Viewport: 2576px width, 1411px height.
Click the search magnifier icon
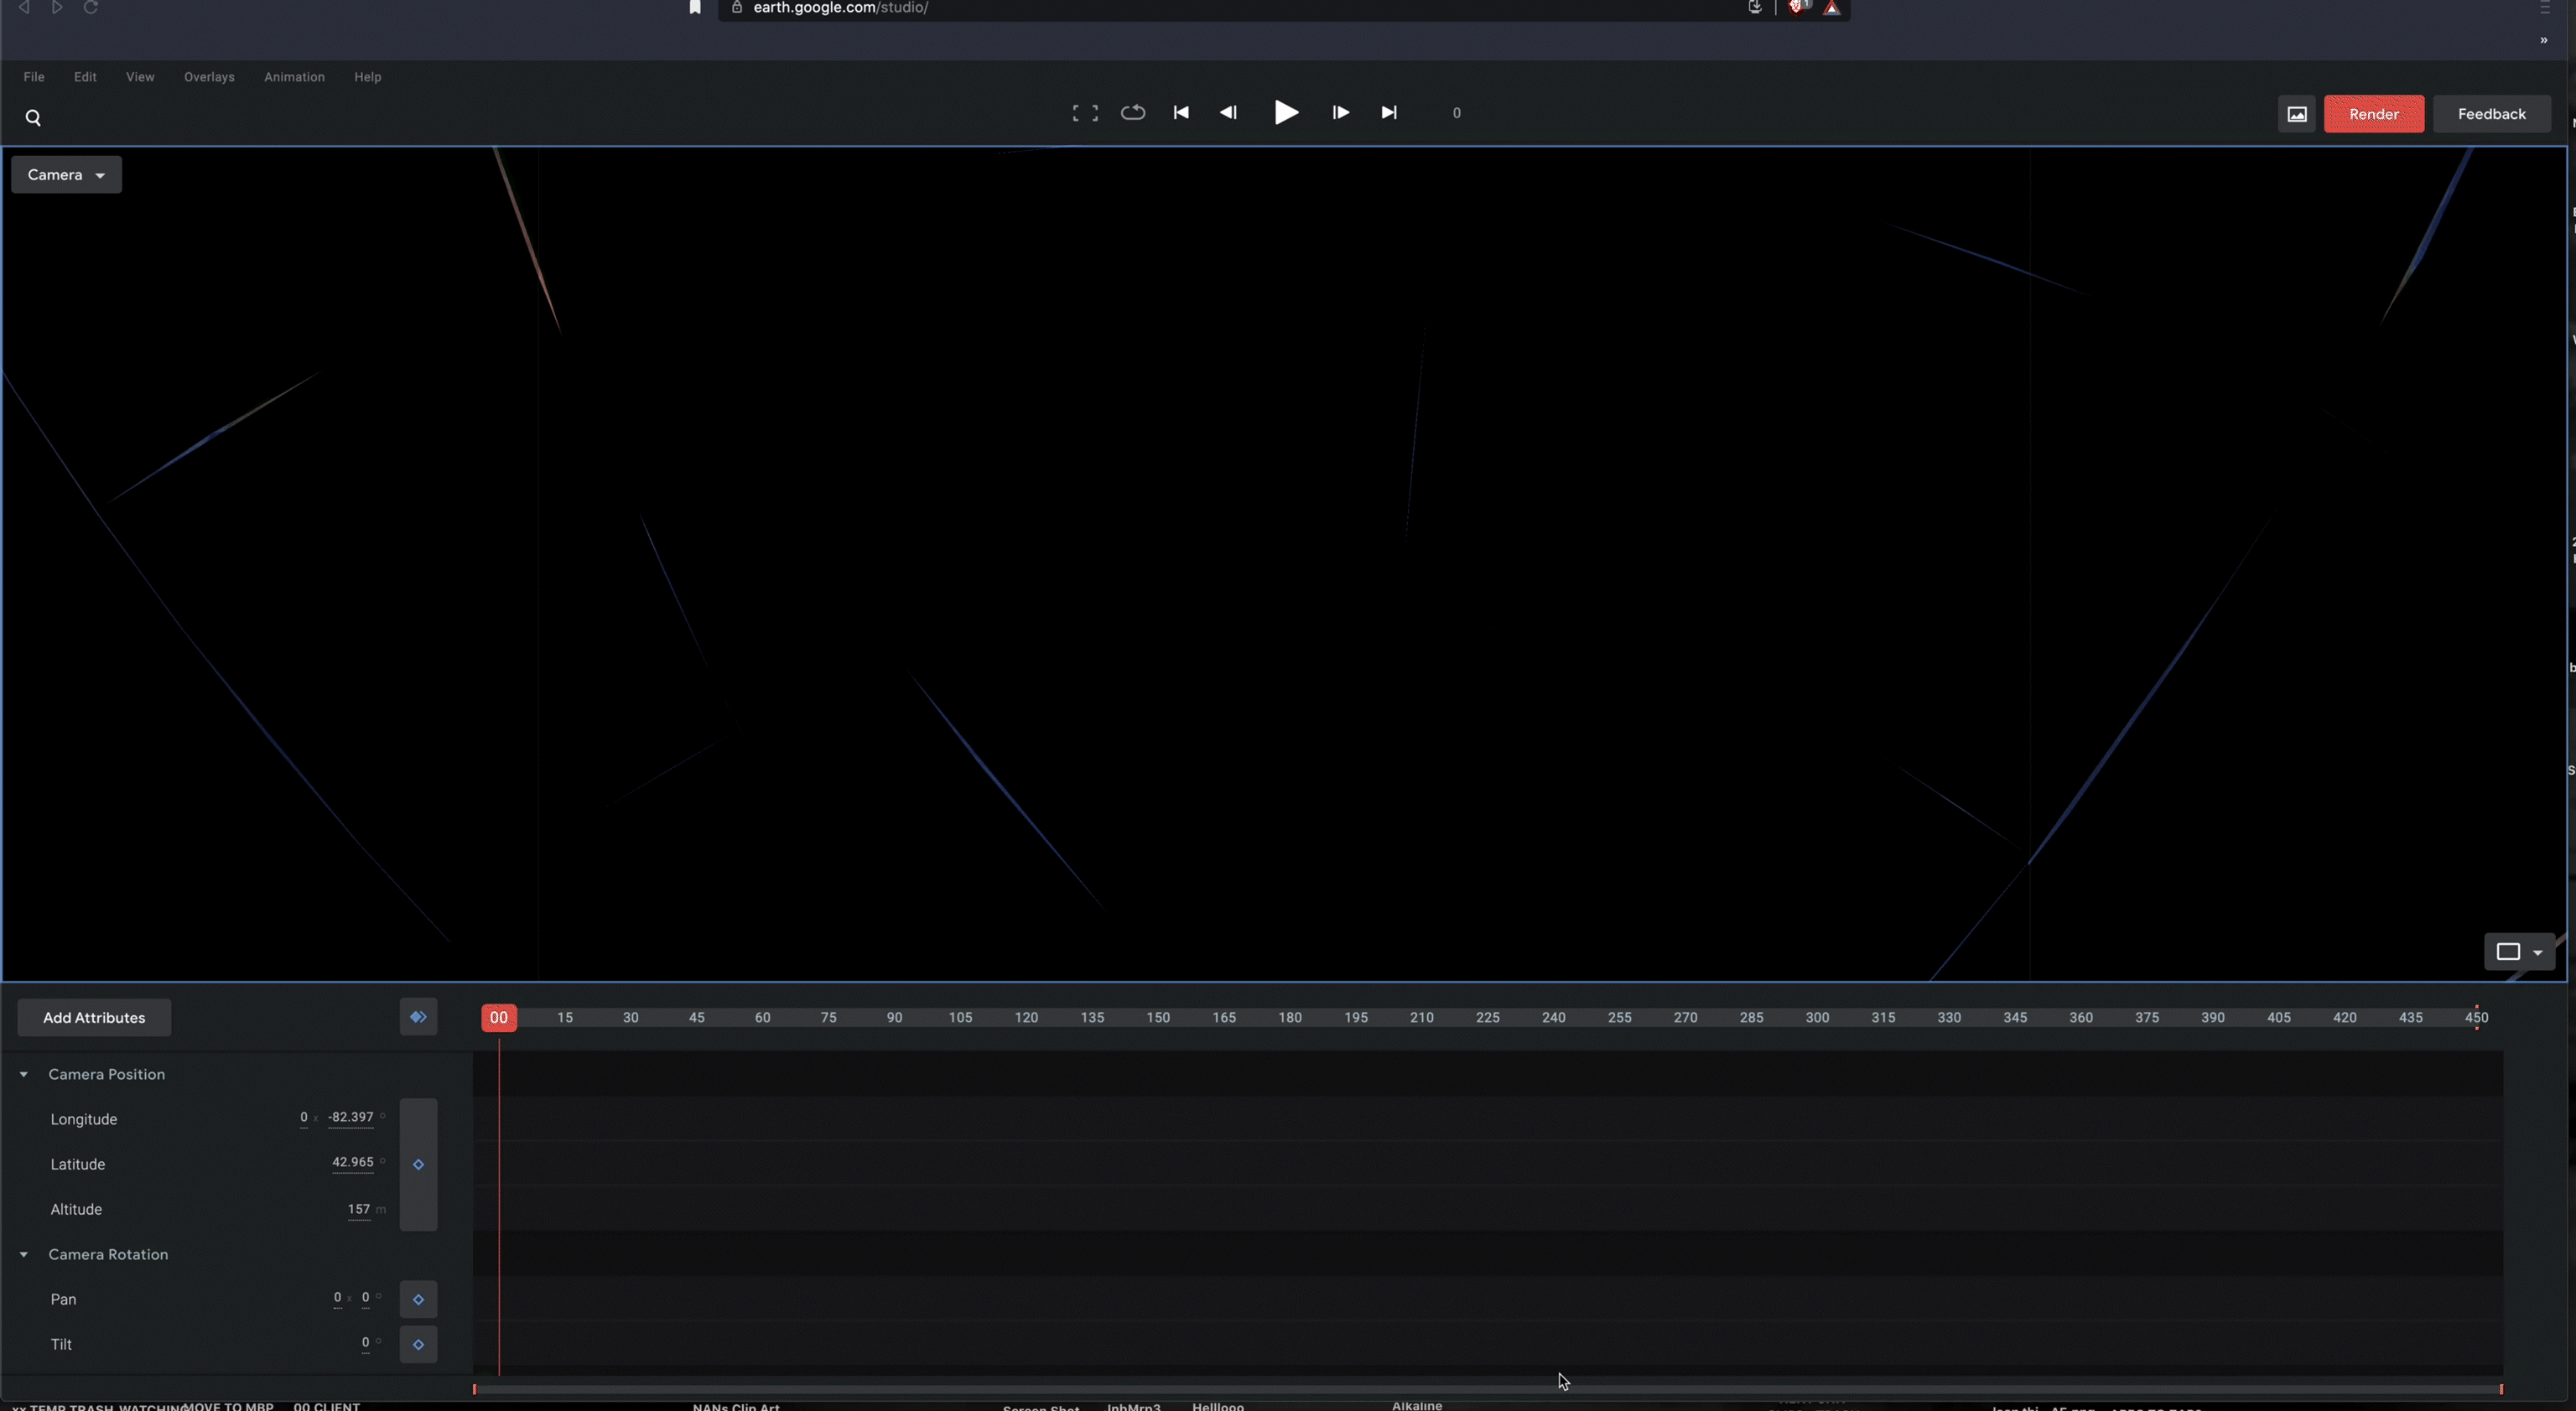coord(33,118)
